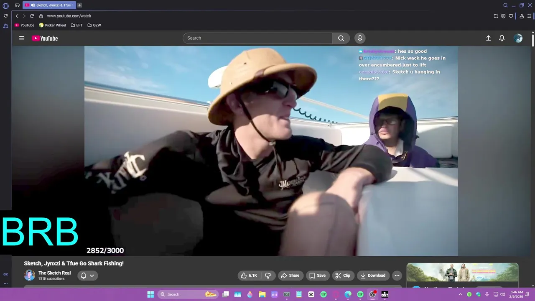The height and width of the screenshot is (301, 535).
Task: Open the sidebar ad thumbnail
Action: click(462, 273)
